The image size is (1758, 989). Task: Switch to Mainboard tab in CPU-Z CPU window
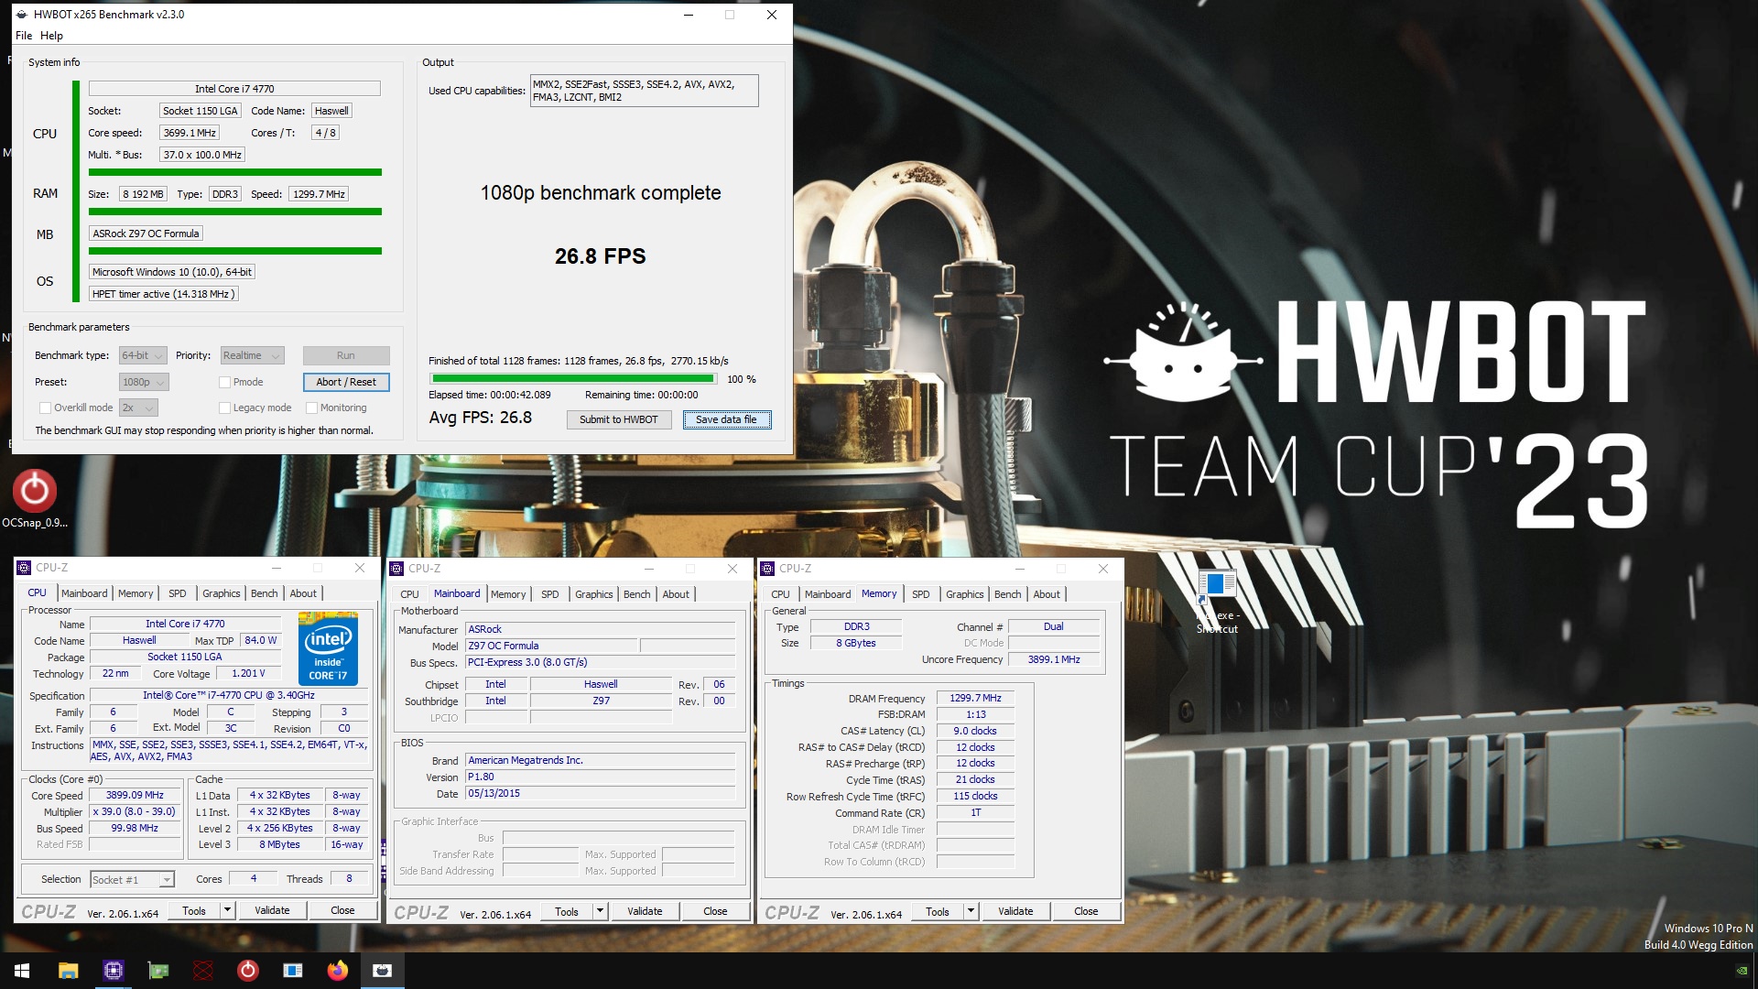pos(84,593)
